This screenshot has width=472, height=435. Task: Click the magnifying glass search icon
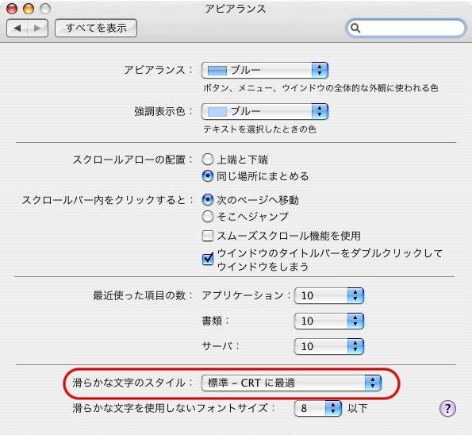pyautogui.click(x=355, y=28)
